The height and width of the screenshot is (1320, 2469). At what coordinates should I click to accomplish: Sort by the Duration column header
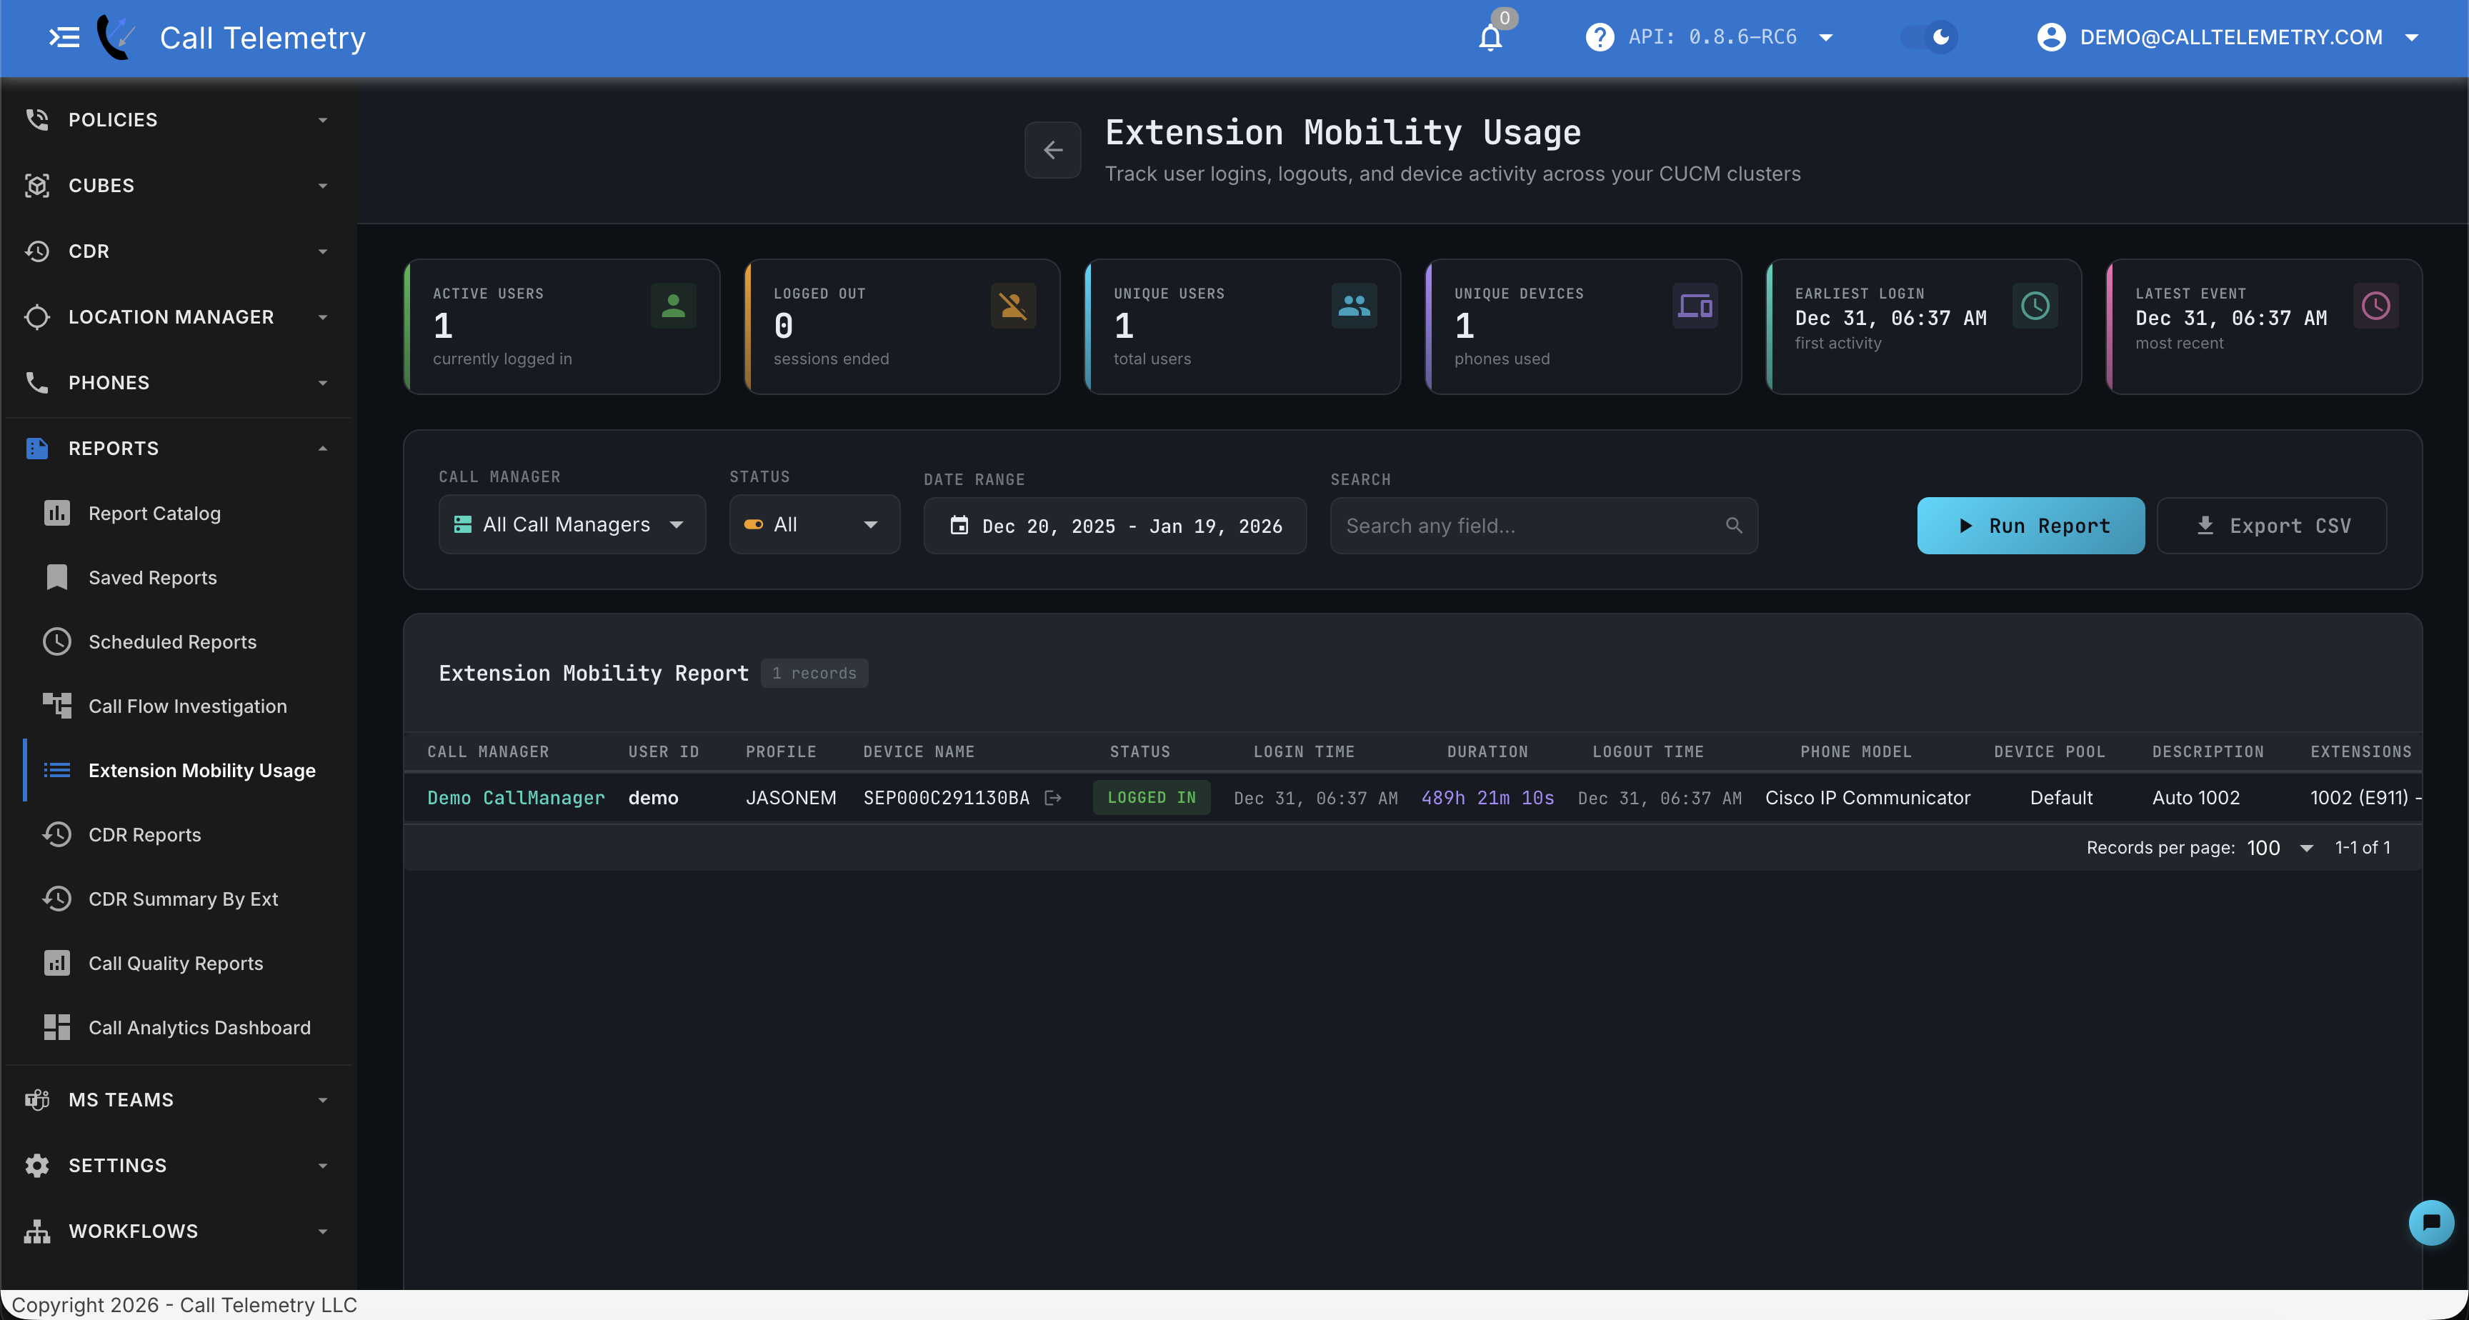coord(1487,751)
